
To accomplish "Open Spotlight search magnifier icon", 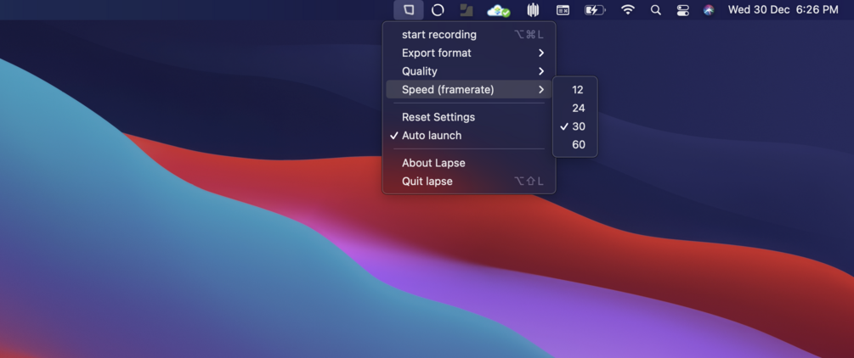I will coord(656,10).
